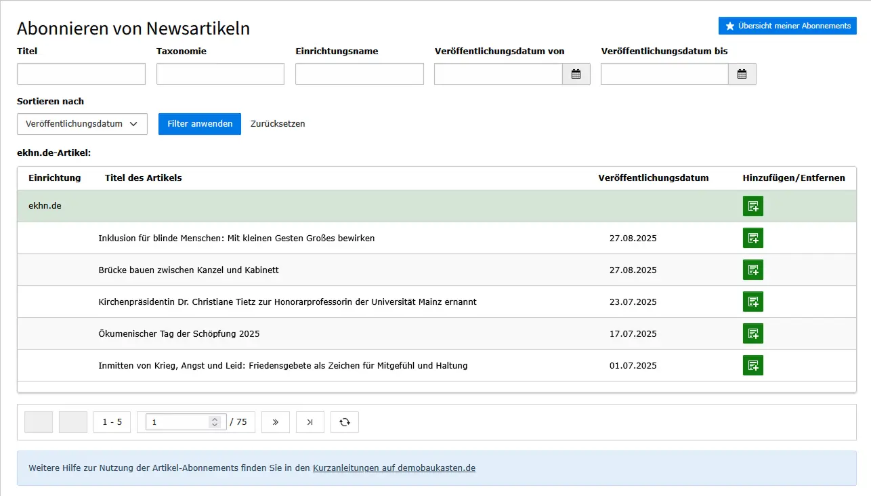The image size is (871, 496).
Task: Focus the 'Taxonomie' input field
Action: coord(220,74)
